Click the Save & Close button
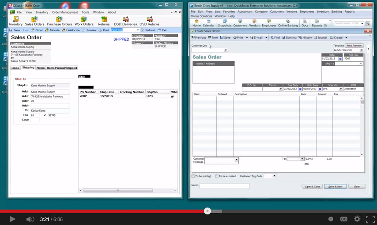This screenshot has width=377, height=225. pyautogui.click(x=312, y=187)
